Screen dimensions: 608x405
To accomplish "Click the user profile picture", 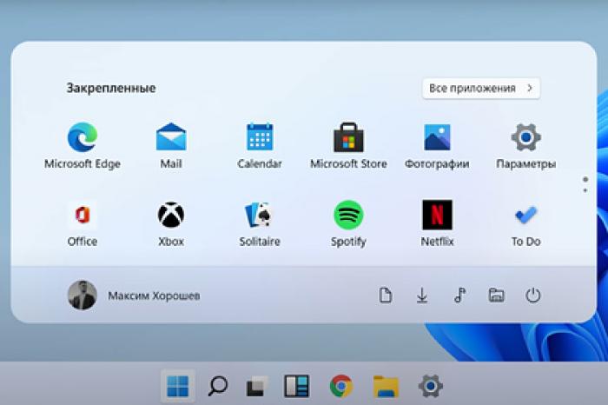I will click(83, 295).
